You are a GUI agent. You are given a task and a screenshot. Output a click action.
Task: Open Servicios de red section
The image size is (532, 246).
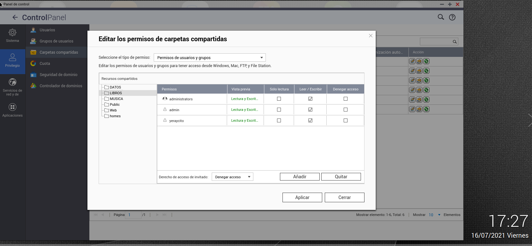[x=12, y=87]
